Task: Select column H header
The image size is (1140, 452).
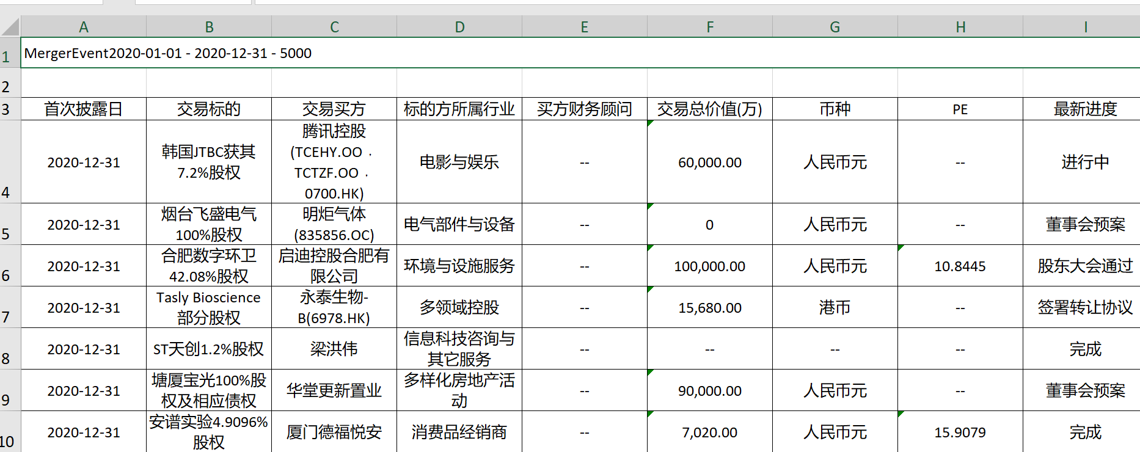Action: 960,27
